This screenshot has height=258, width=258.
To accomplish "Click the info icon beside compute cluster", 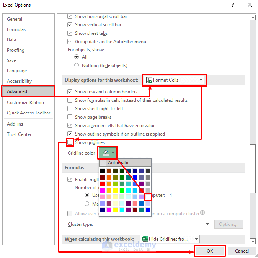I will pyautogui.click(x=202, y=212).
